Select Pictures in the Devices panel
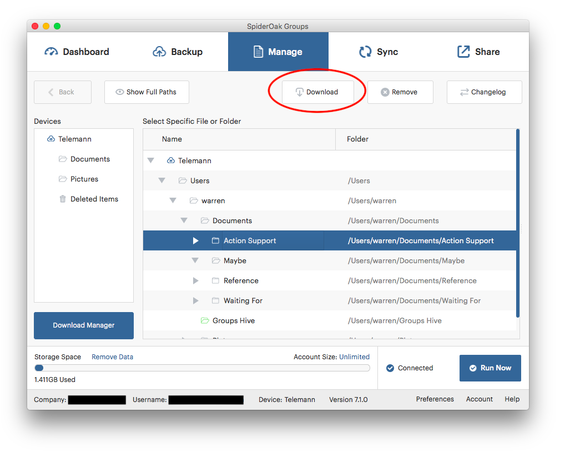565x462 pixels. 84,179
